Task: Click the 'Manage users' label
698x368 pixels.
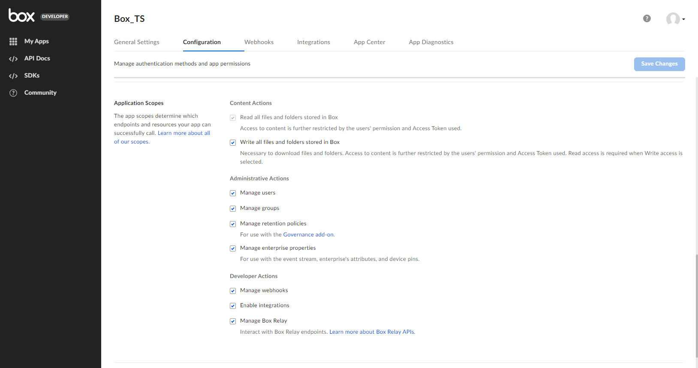Action: [258, 193]
